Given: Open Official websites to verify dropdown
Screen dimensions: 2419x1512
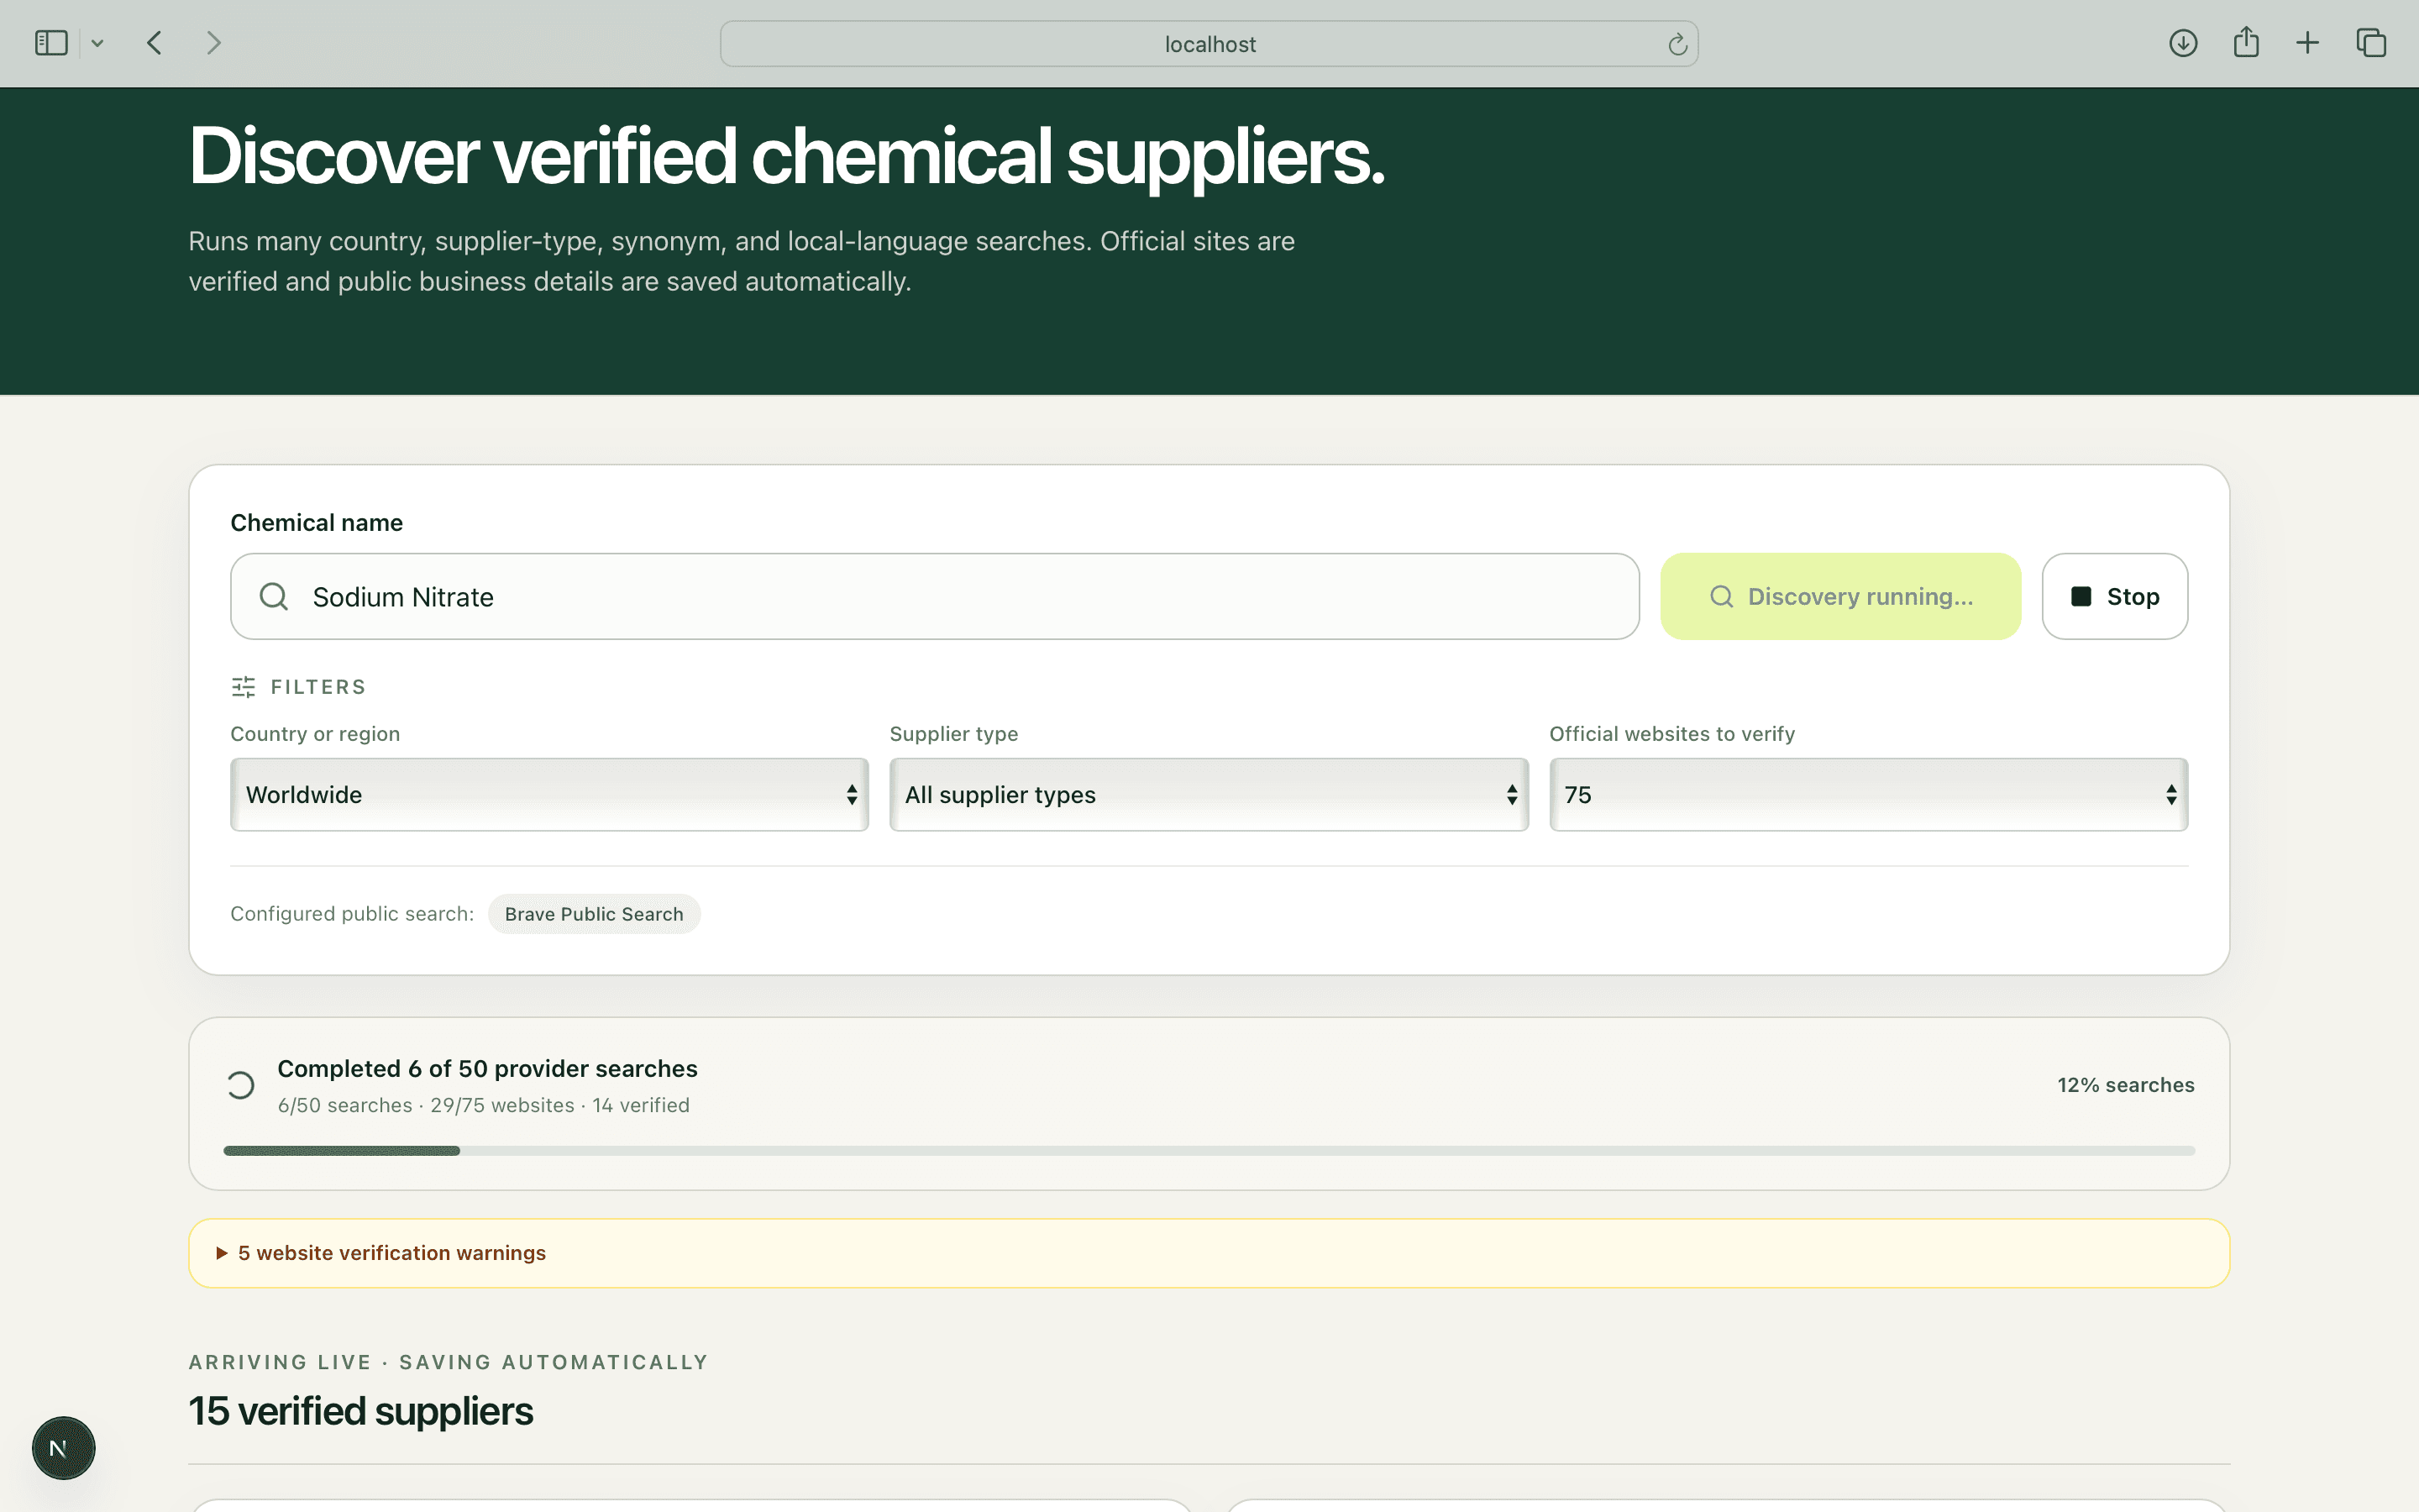Looking at the screenshot, I should click(x=1868, y=795).
